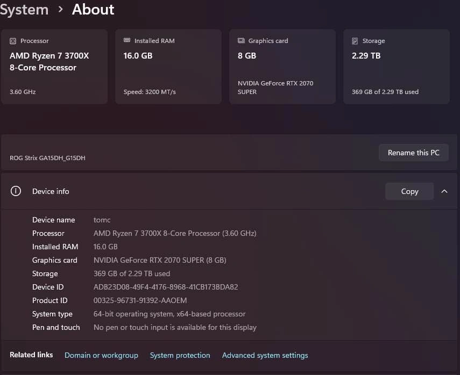Click 'NVIDIA GeForce RTX 2070 SUPER (8 GB)' value
Screen dimensions: 460x375
(160, 260)
